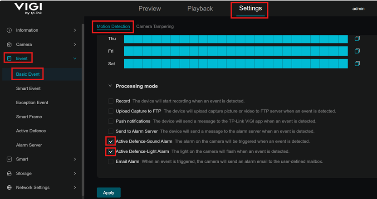Click the Smart sidebar icon
The height and width of the screenshot is (199, 377).
click(9, 159)
